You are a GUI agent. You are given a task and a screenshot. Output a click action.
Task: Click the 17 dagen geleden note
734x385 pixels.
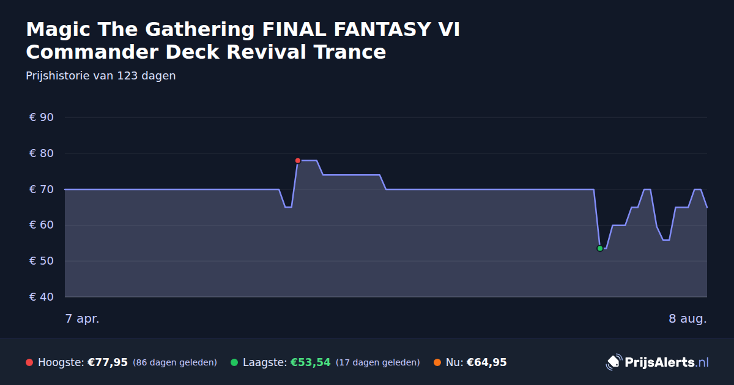[378, 363]
